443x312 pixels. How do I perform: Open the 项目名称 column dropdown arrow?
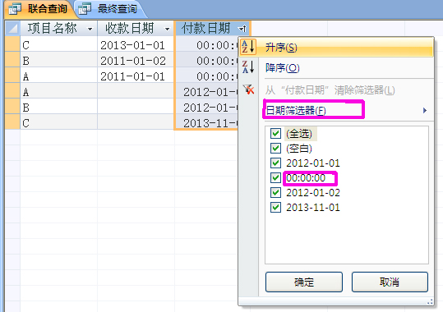[90, 29]
